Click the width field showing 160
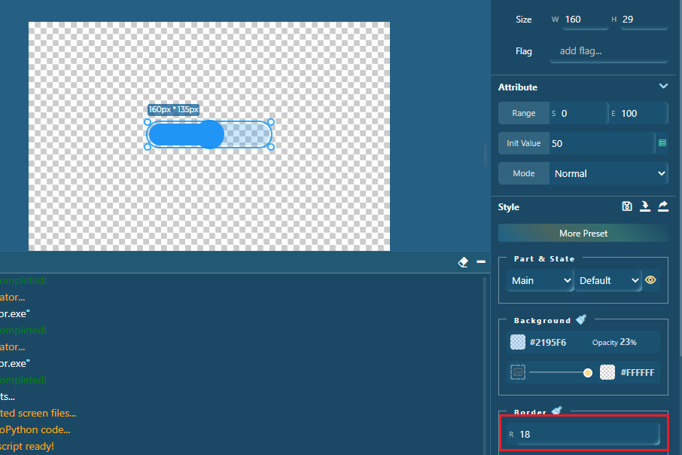The image size is (682, 455). click(585, 20)
